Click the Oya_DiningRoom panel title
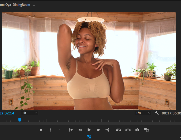Viewport: 181px width, 140px height. pyautogui.click(x=15, y=5)
